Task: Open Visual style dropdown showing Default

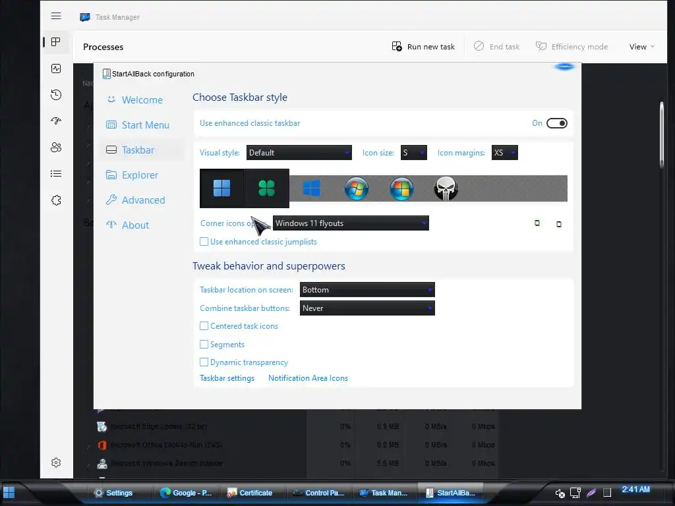Action: pyautogui.click(x=299, y=153)
